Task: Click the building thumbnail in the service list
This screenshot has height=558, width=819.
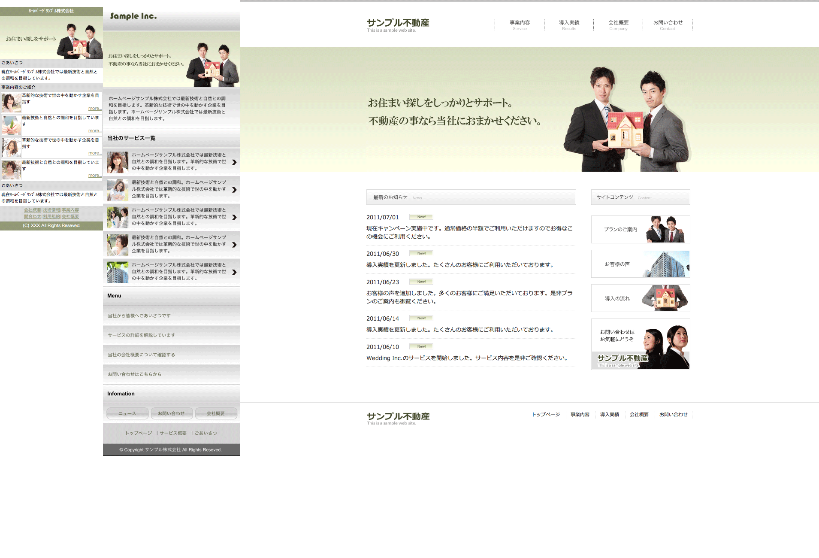Action: [x=118, y=272]
